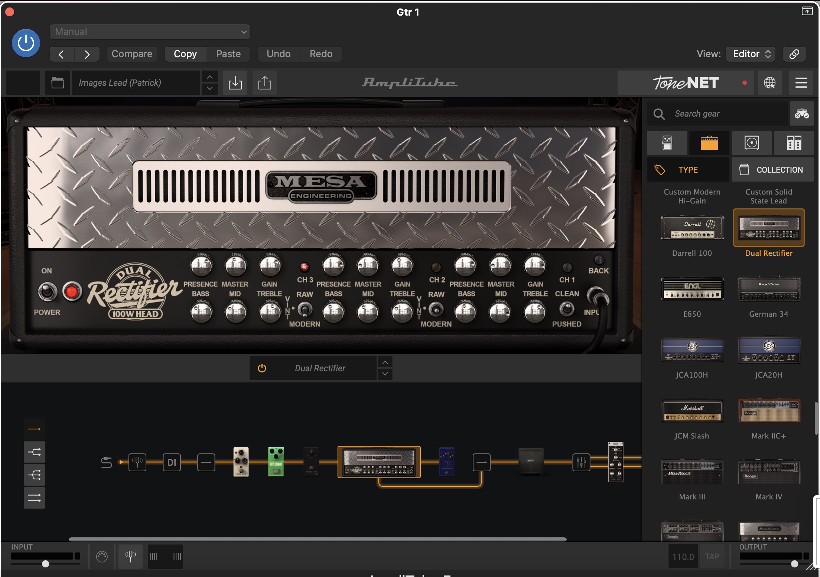Screen dimensions: 820x577
Task: Select next preset with down chevron
Action: point(210,88)
